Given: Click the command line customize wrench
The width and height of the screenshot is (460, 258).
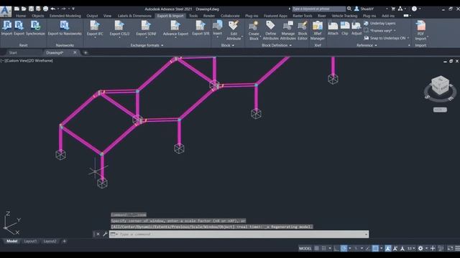Looking at the screenshot, I should [x=105, y=234].
